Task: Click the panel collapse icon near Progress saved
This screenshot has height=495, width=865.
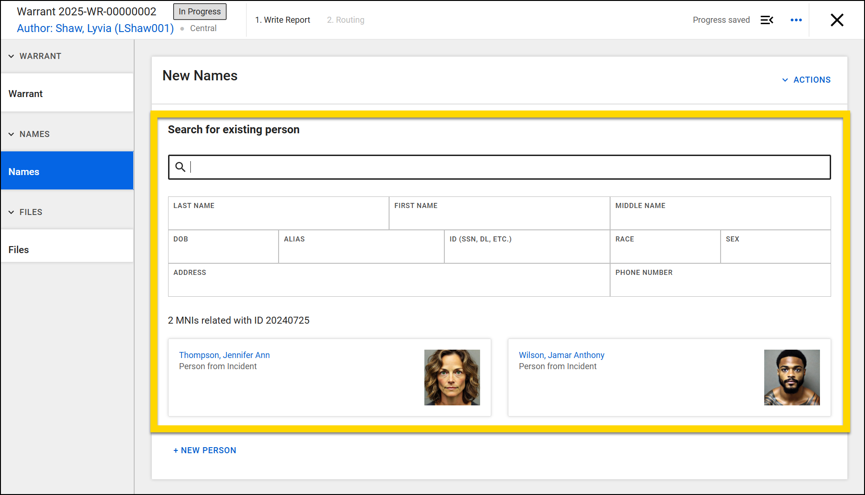Action: point(767,20)
